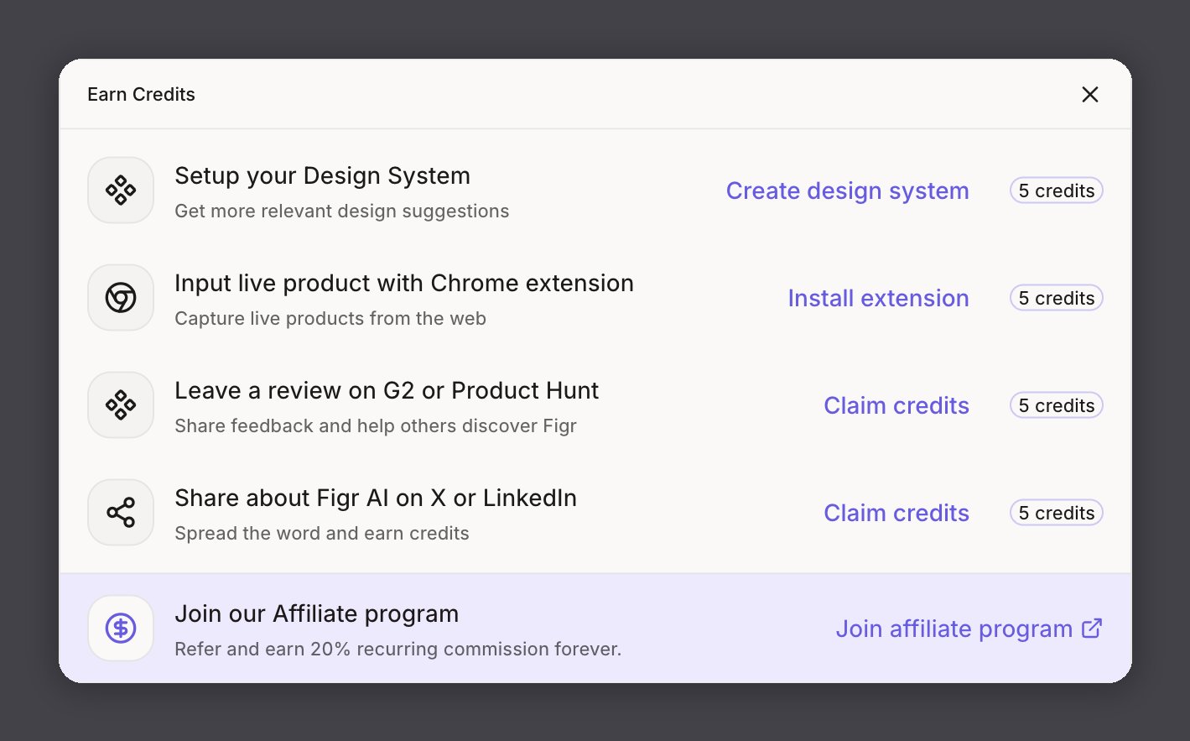
Task: Click the 5 credits badge for Install extension
Action: click(1056, 298)
